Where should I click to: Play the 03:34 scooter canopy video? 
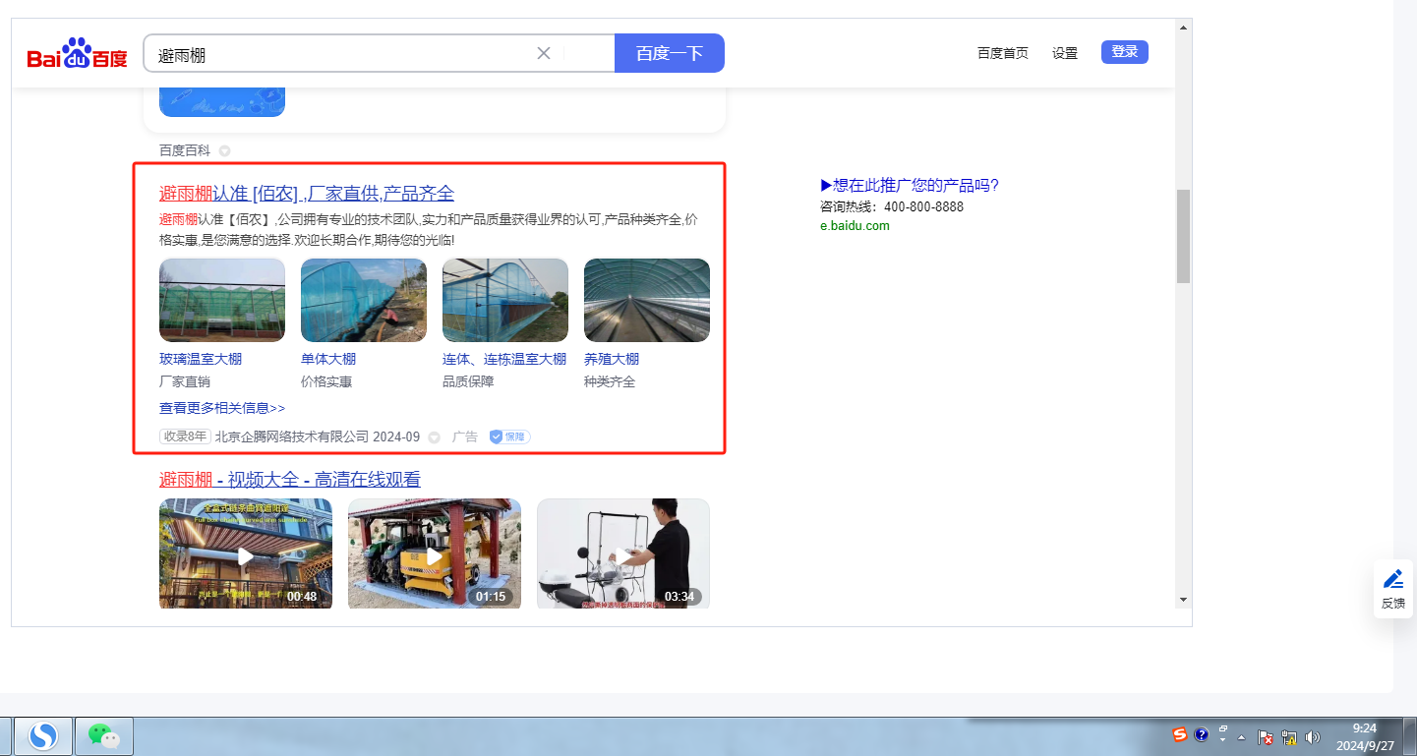point(623,554)
